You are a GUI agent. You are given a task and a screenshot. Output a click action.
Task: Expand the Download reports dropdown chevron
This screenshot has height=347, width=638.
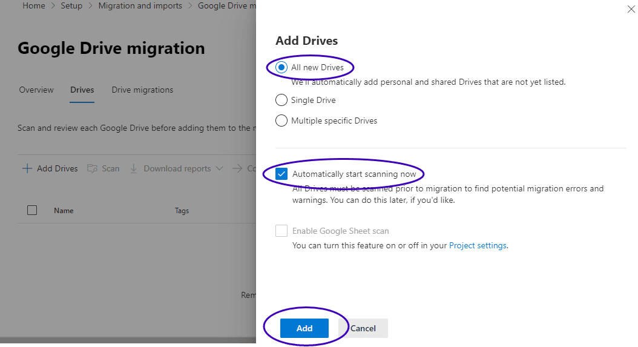(219, 169)
